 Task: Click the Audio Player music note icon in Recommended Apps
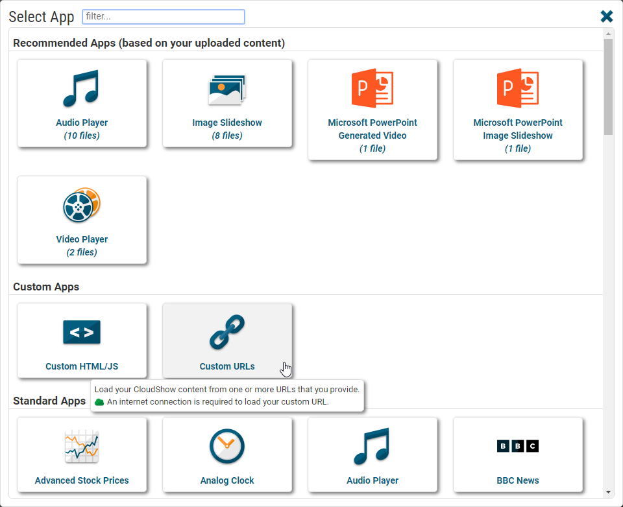[81, 89]
